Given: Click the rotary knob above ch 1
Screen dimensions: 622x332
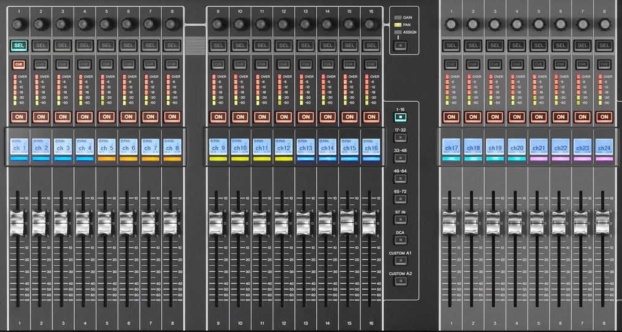Looking at the screenshot, I should (x=18, y=25).
